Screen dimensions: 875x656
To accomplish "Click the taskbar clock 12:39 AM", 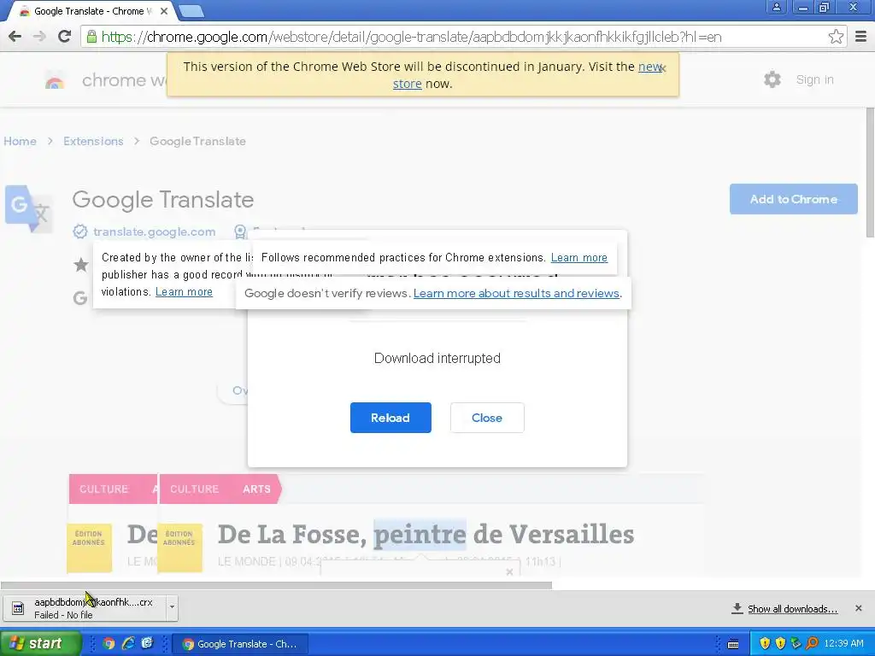I will (x=843, y=644).
